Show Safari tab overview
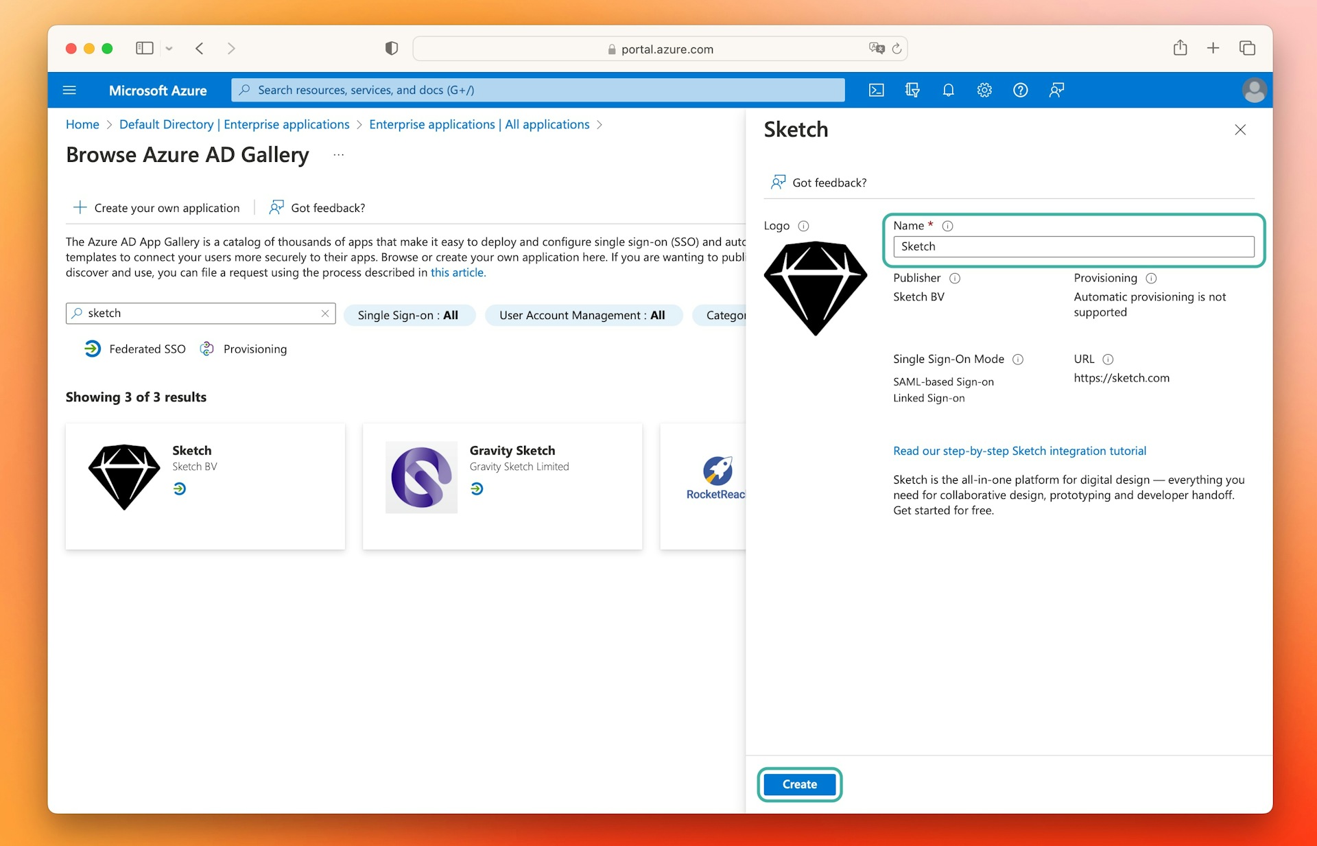This screenshot has width=1317, height=846. [x=1247, y=48]
